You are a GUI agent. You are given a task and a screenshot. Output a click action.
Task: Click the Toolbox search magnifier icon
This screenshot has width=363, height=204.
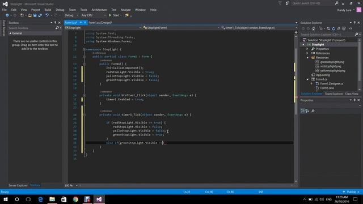(57, 28)
